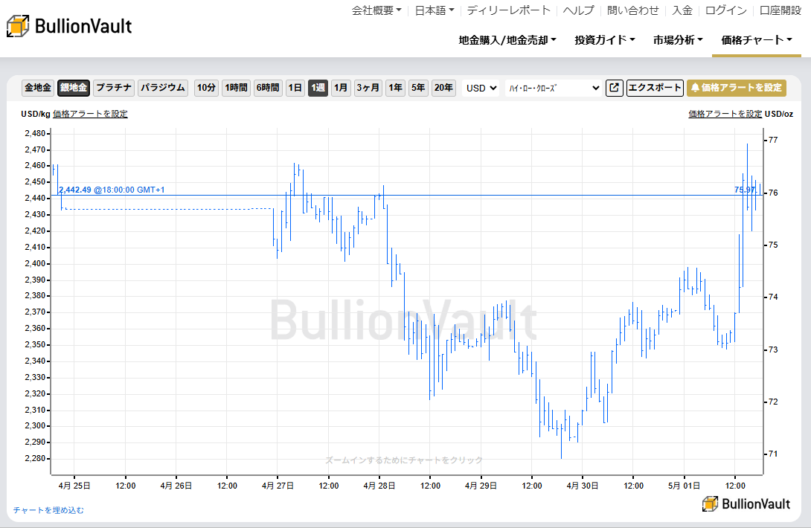Select 銀地金 (silver) metal button
The height and width of the screenshot is (528, 811).
74,88
